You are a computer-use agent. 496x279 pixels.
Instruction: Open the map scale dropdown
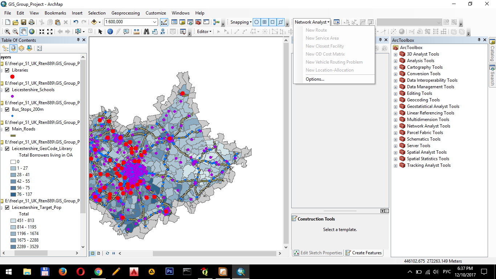pos(155,22)
